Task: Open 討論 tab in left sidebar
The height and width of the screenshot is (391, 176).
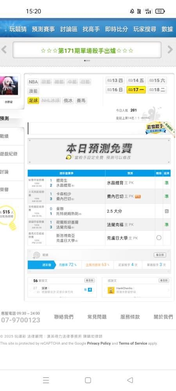Action: click(x=4, y=172)
